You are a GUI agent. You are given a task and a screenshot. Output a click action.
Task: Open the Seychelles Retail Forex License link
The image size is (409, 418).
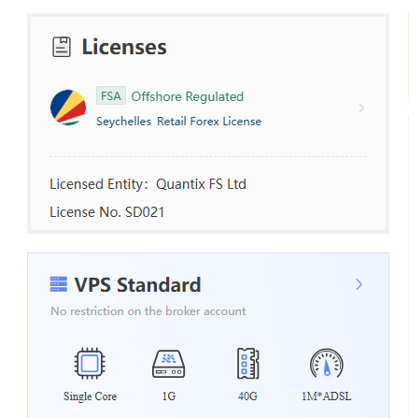coord(178,122)
